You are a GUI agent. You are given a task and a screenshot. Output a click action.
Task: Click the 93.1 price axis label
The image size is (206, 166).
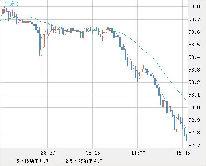194,95
